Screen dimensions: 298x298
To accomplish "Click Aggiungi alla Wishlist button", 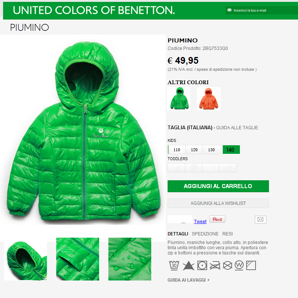I will (x=218, y=203).
